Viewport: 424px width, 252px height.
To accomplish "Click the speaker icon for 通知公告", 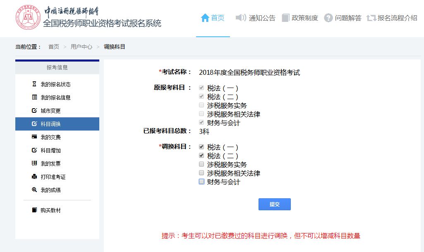I will click(x=241, y=18).
